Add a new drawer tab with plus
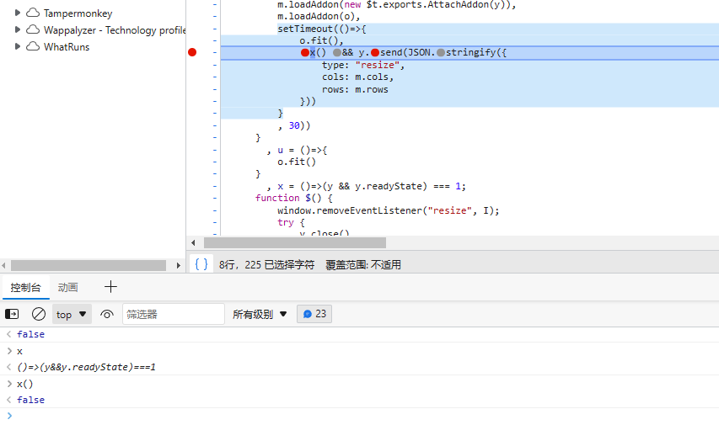The width and height of the screenshot is (719, 425). coord(110,287)
